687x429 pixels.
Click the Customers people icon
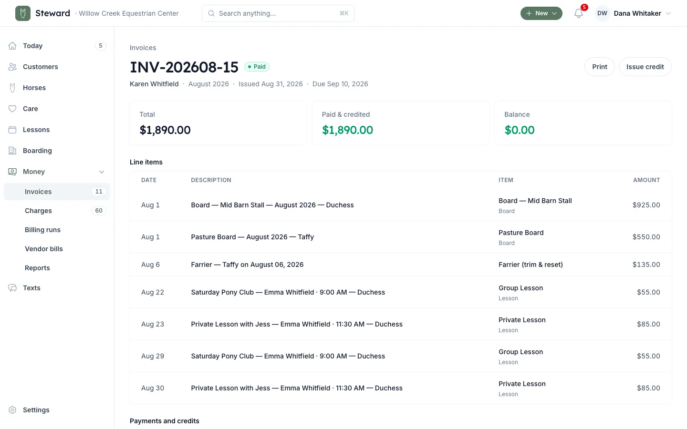12,67
